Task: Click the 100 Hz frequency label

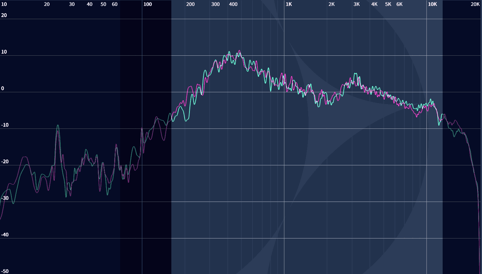Action: coord(148,4)
